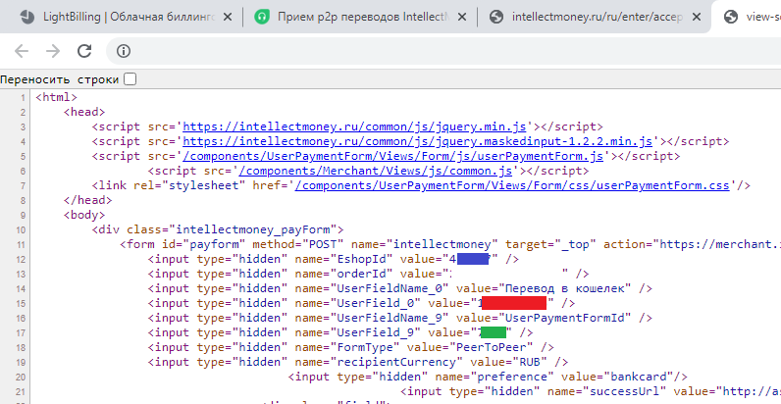Switch to Прием p2p переводов IntellectMoney tab
Viewport: 781px width, 404px height.
[x=360, y=17]
